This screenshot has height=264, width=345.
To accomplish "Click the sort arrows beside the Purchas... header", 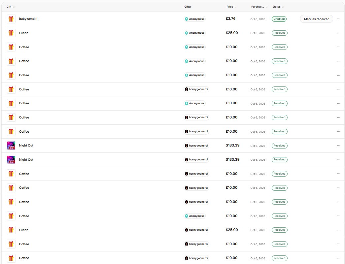I will 267,7.
